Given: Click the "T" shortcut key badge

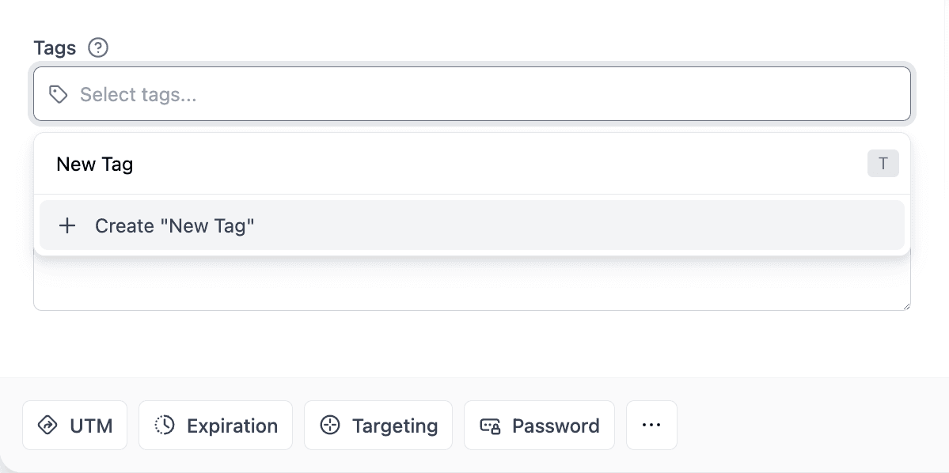Looking at the screenshot, I should tap(883, 165).
